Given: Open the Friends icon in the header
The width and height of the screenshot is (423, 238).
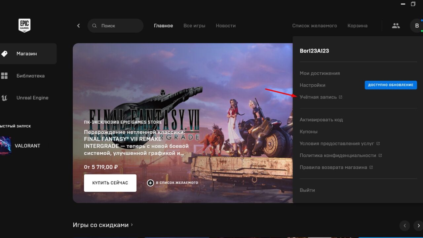Looking at the screenshot, I should coord(396,25).
